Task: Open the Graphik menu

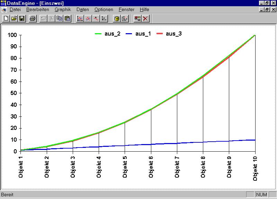Action: 63,10
